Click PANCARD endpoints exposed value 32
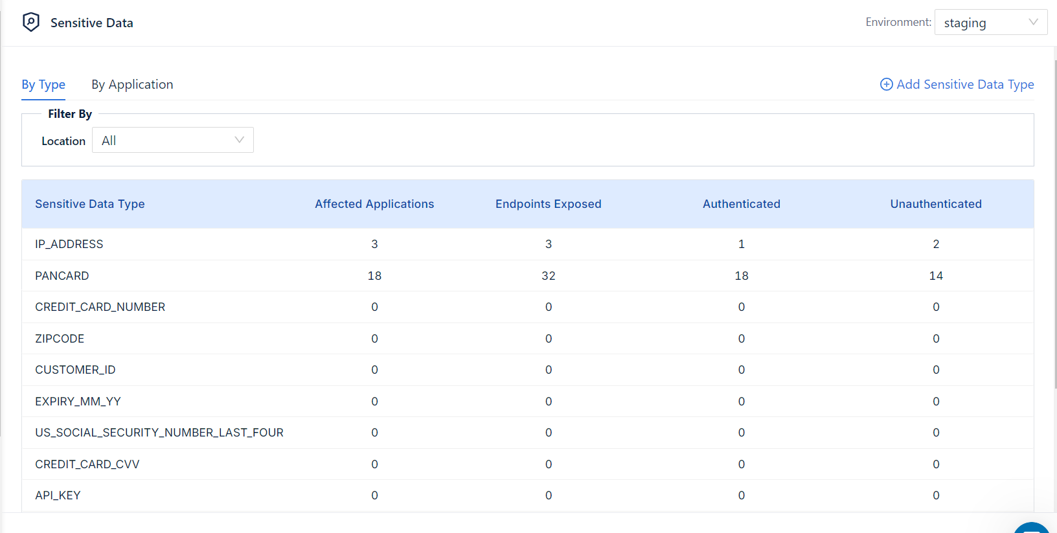1057x533 pixels. click(548, 276)
